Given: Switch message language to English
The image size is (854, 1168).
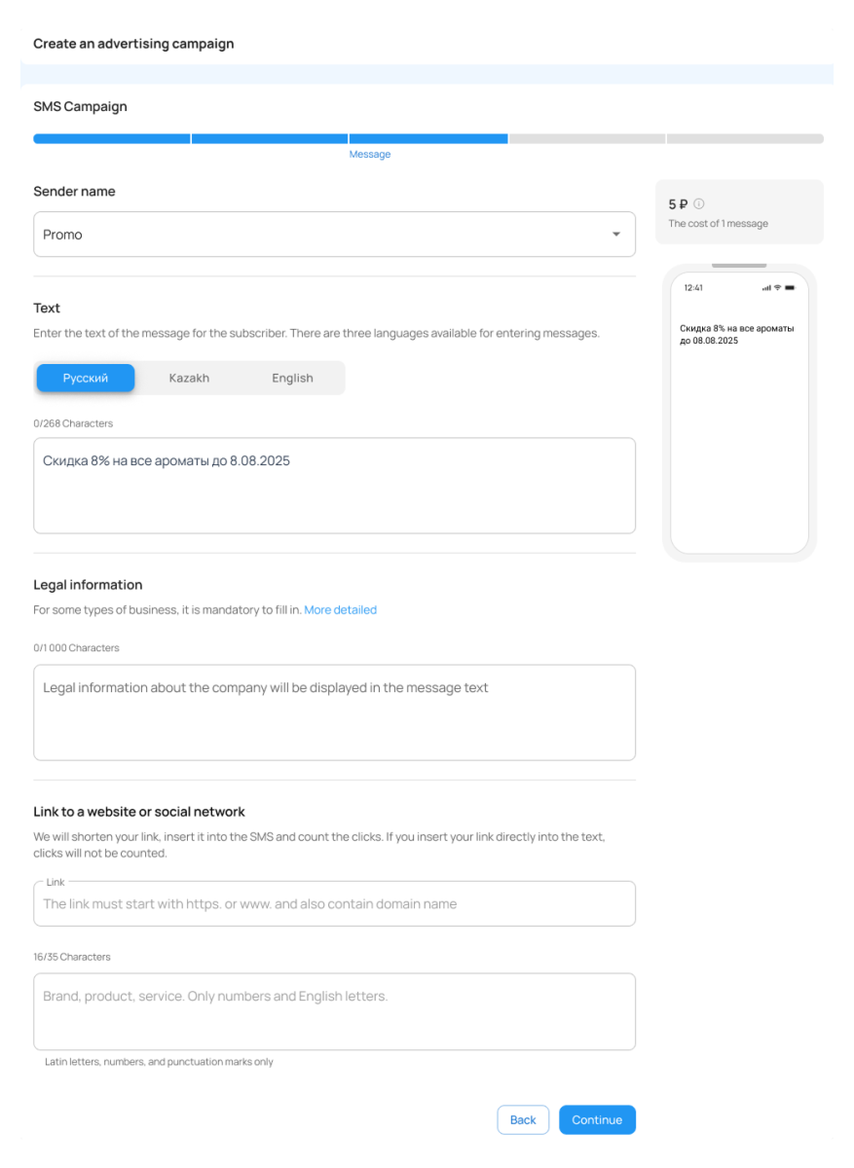Looking at the screenshot, I should click(292, 379).
